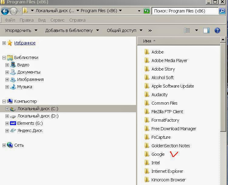Screen dimensions: 228x185
Task: Open the Вид menu
Action: tap(42, 20)
